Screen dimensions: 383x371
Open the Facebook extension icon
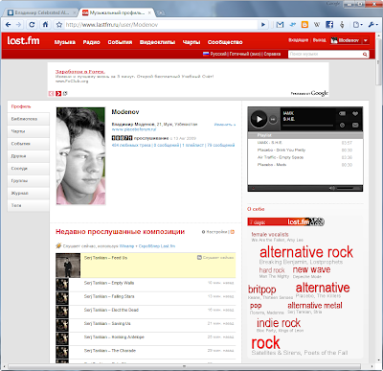(329, 25)
